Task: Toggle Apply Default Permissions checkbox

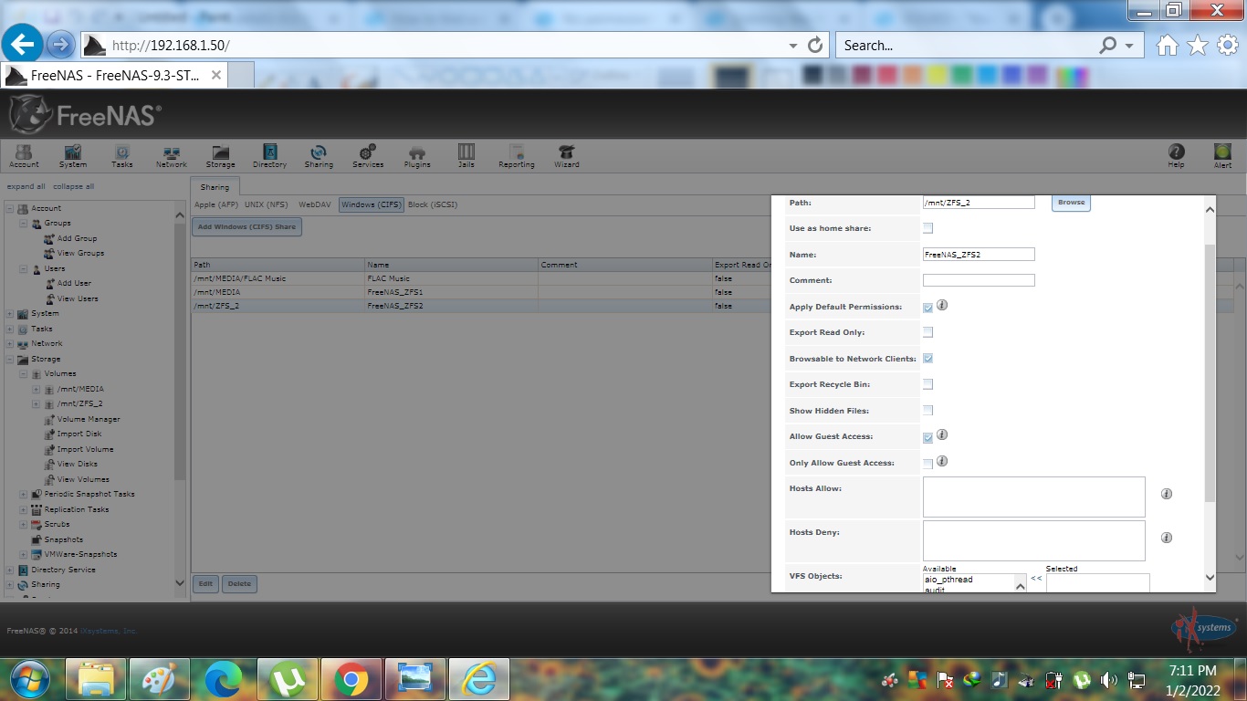Action: pos(927,308)
